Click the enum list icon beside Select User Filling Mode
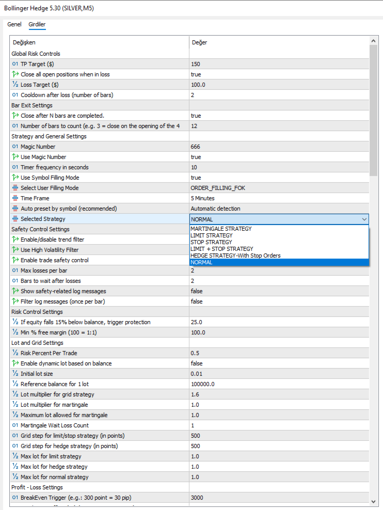 pos(15,188)
